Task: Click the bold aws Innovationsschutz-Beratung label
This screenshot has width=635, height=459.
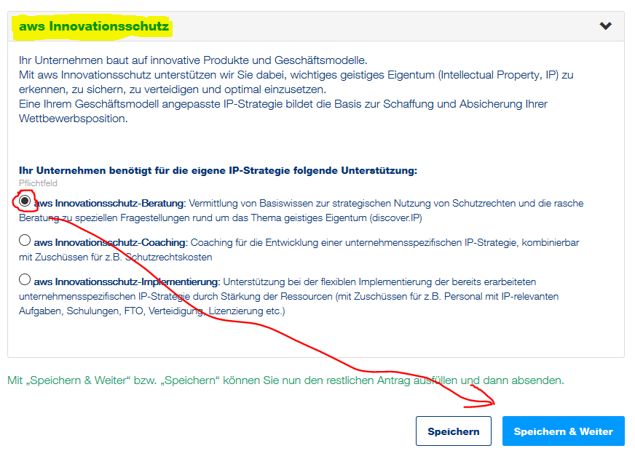Action: [109, 203]
